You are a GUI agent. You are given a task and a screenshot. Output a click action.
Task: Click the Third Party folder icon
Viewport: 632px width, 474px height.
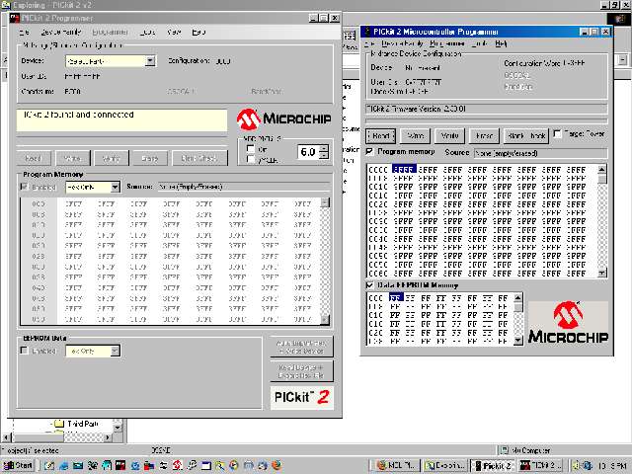coord(58,425)
